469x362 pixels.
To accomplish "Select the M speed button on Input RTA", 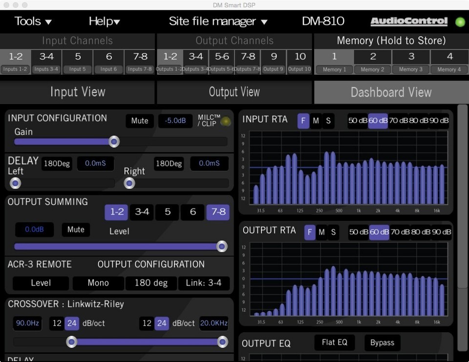I will coord(316,121).
